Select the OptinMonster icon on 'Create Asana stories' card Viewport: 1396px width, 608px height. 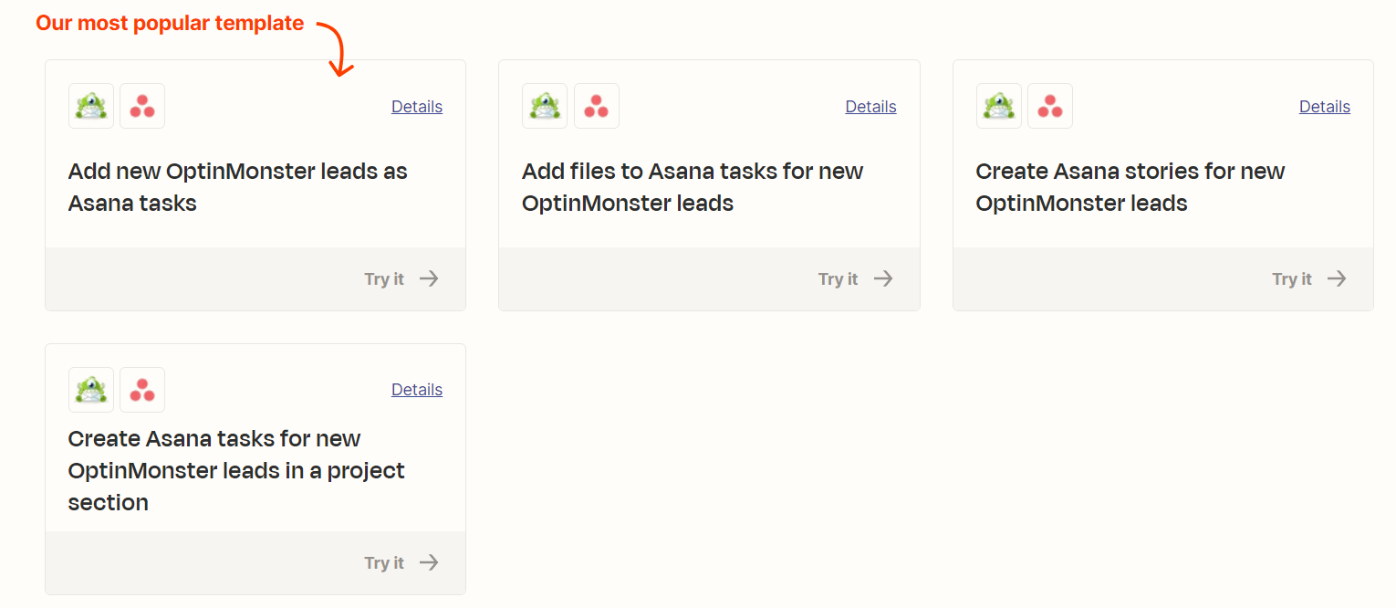pyautogui.click(x=998, y=106)
